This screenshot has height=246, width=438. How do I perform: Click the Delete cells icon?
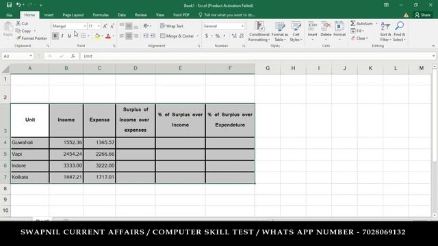tap(326, 27)
